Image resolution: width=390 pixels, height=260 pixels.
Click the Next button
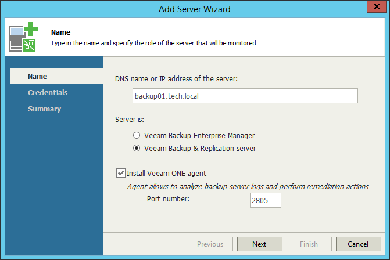[x=259, y=244]
